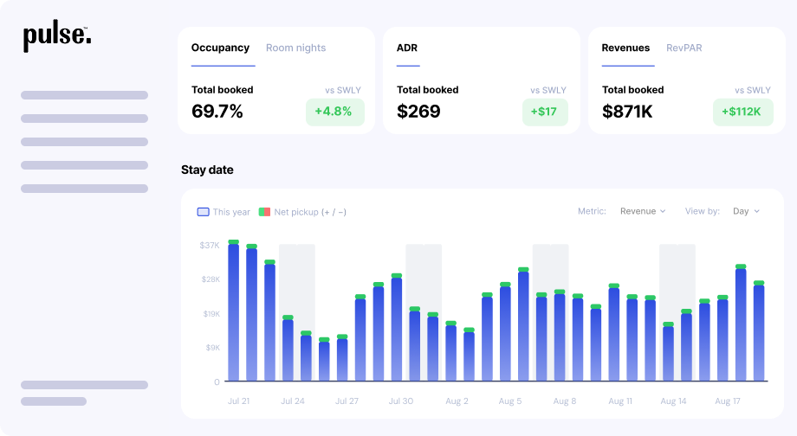Click the Jul 21 revenue bar
797x436 pixels.
(x=233, y=311)
